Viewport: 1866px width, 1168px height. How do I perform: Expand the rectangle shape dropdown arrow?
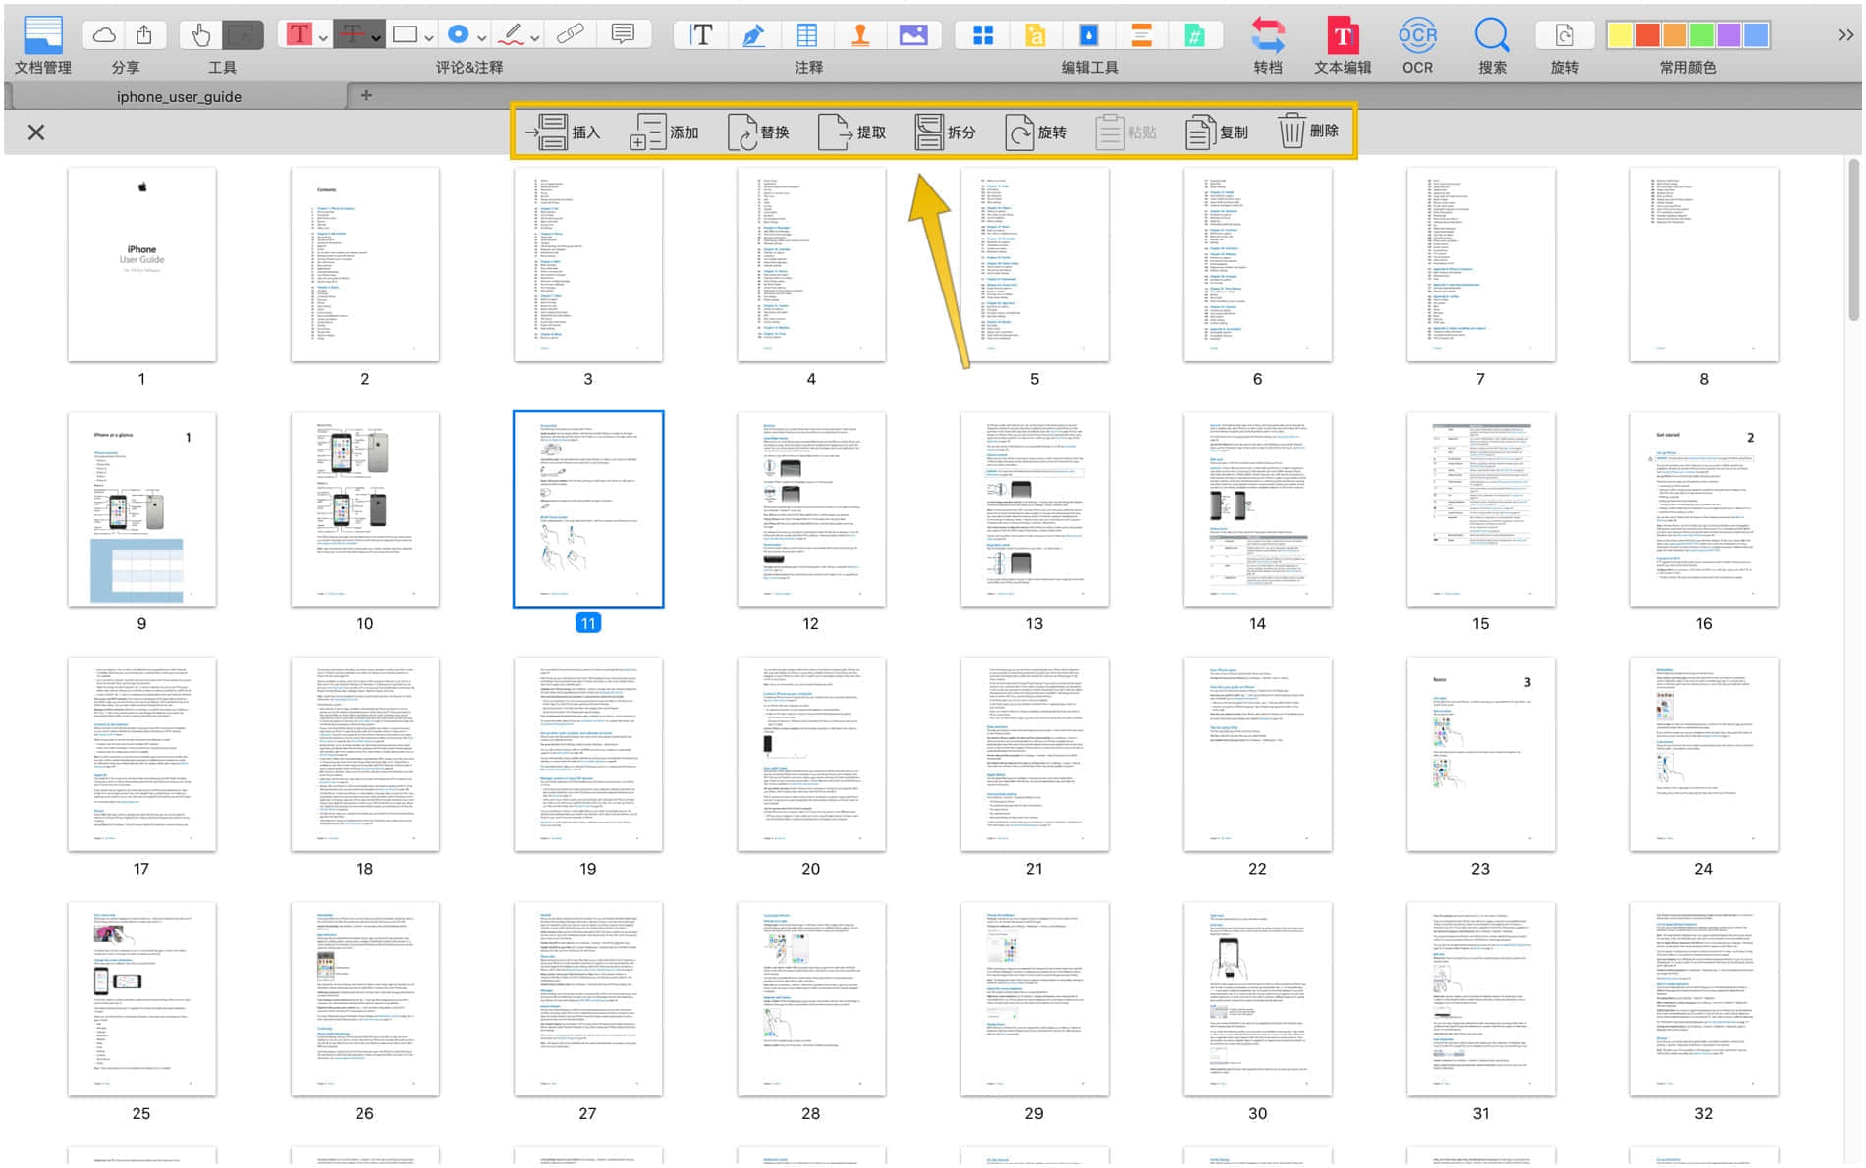429,38
